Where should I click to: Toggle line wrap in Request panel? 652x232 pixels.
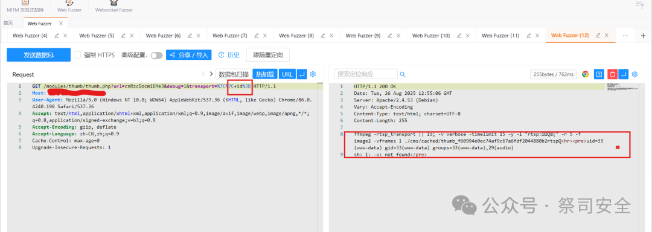[302, 74]
